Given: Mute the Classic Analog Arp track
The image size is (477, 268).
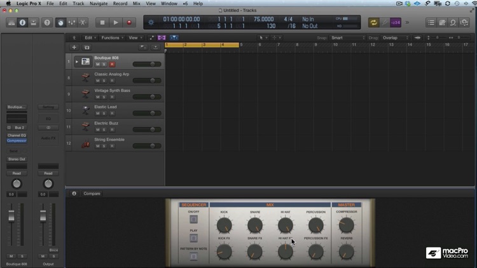Looking at the screenshot, I should point(98,81).
